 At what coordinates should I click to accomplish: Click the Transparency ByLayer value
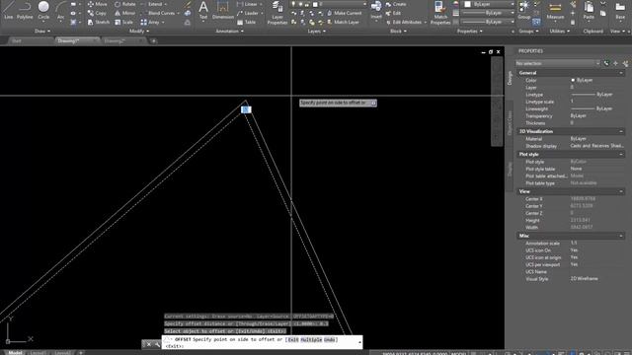[x=578, y=116]
